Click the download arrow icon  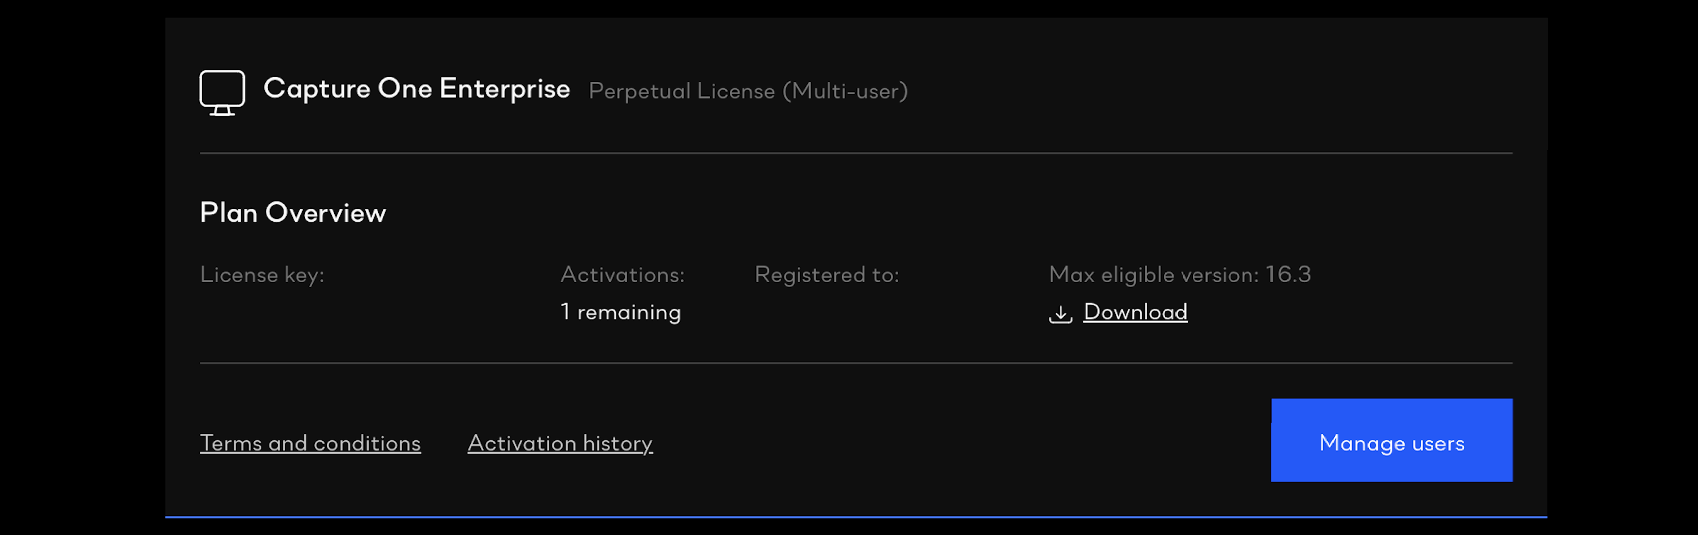coord(1060,314)
